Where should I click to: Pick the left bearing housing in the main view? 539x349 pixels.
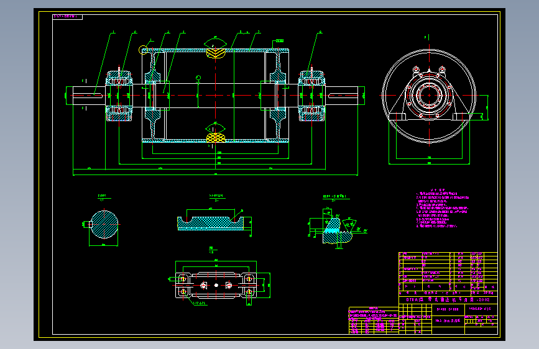point(119,96)
